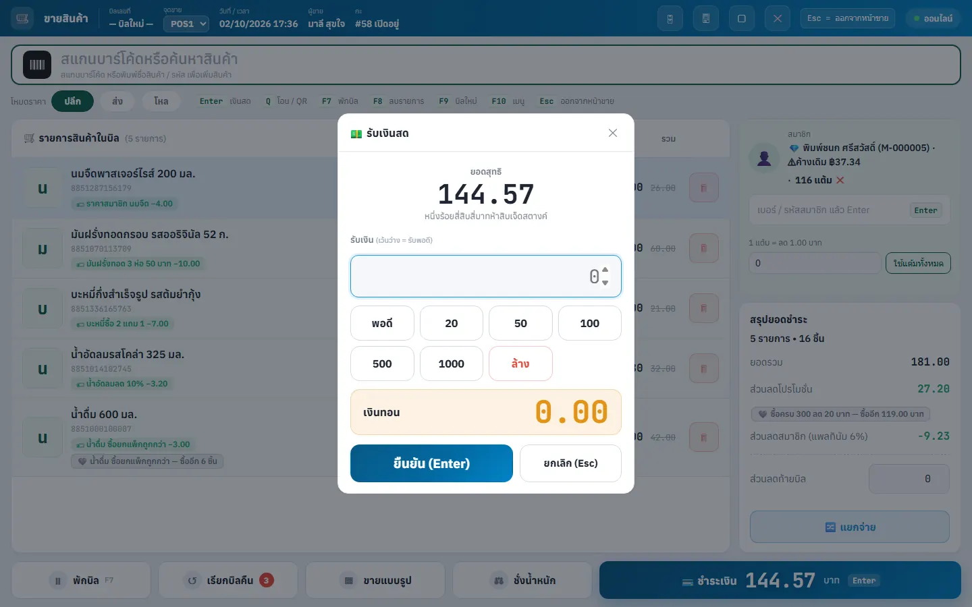Click the red X icon in the top bar
The width and height of the screenshot is (972, 607).
coord(778,18)
